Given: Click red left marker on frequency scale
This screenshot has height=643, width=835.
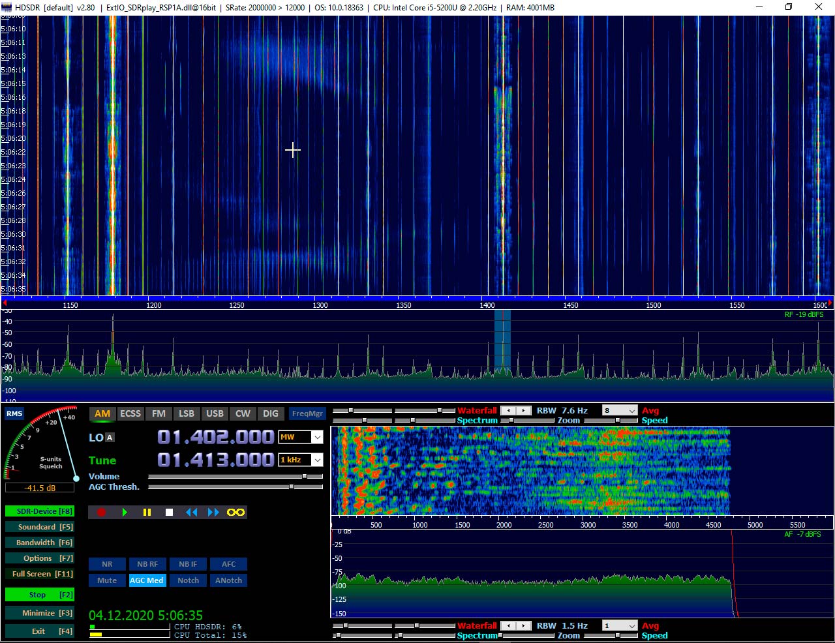Looking at the screenshot, I should coord(5,303).
